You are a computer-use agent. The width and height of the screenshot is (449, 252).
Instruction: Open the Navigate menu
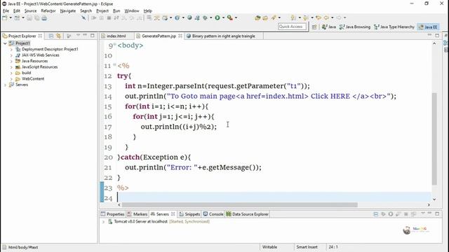[68, 11]
